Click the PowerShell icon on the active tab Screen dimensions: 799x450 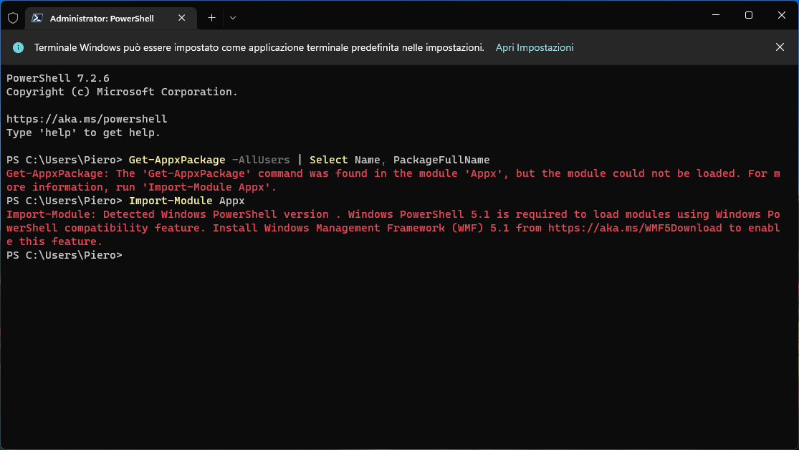pyautogui.click(x=37, y=18)
